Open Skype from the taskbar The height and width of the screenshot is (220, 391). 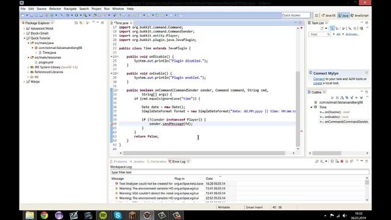118,215
